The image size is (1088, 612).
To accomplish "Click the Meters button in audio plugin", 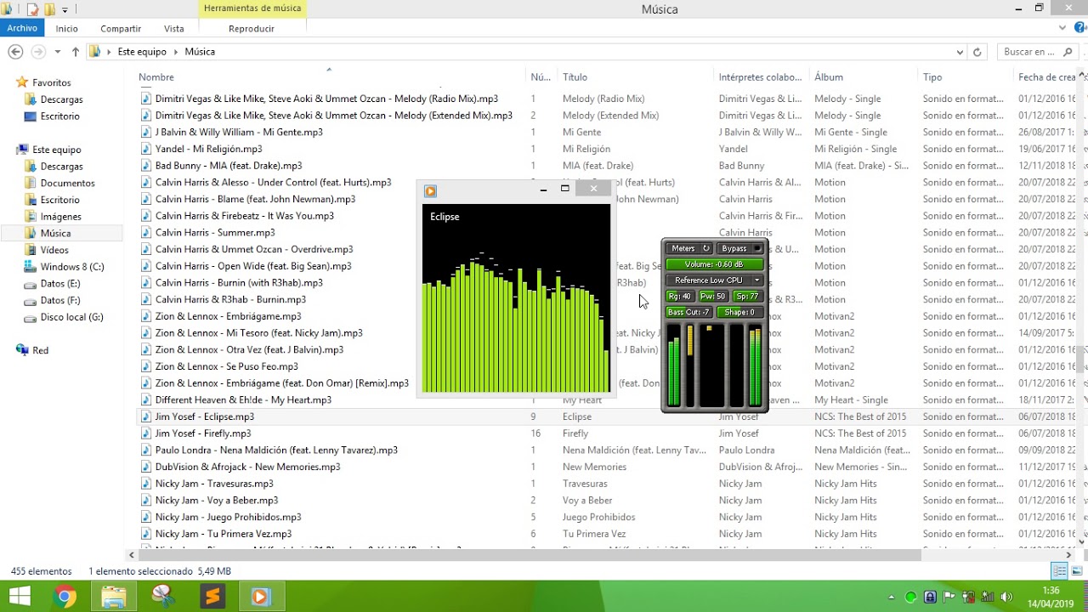I will click(689, 248).
